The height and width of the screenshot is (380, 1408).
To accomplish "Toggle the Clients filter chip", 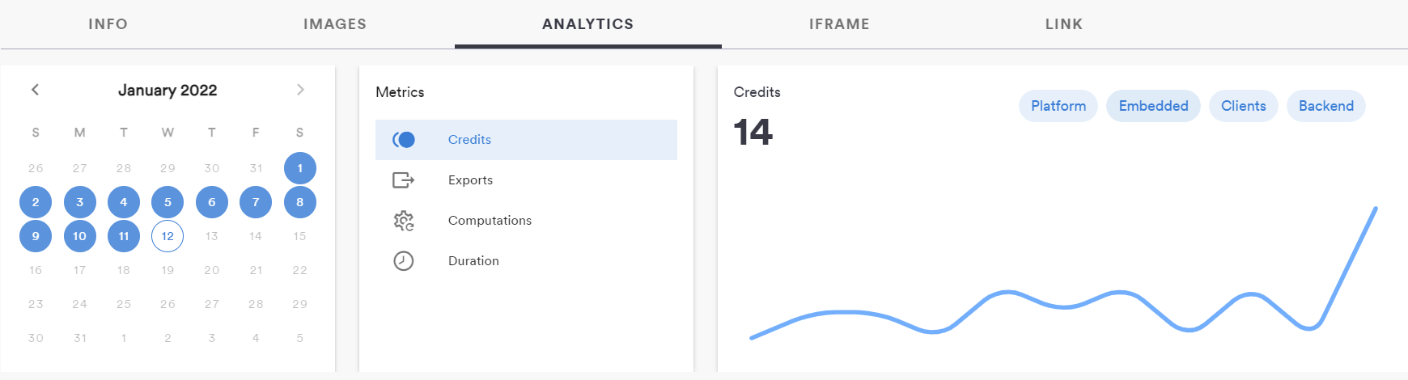I will [1243, 106].
